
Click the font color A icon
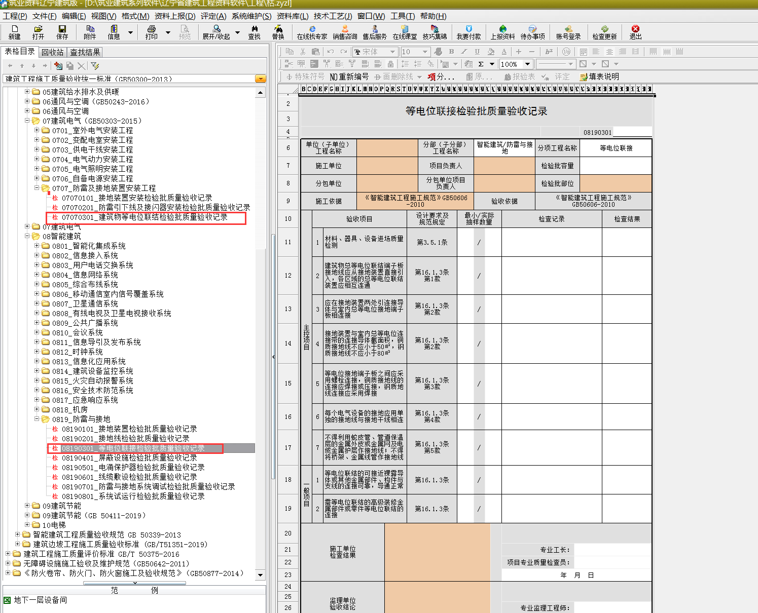(503, 52)
